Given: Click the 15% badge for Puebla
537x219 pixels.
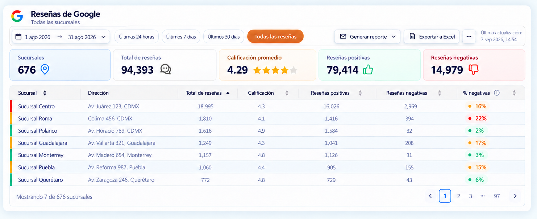Looking at the screenshot, I should coord(477,167).
